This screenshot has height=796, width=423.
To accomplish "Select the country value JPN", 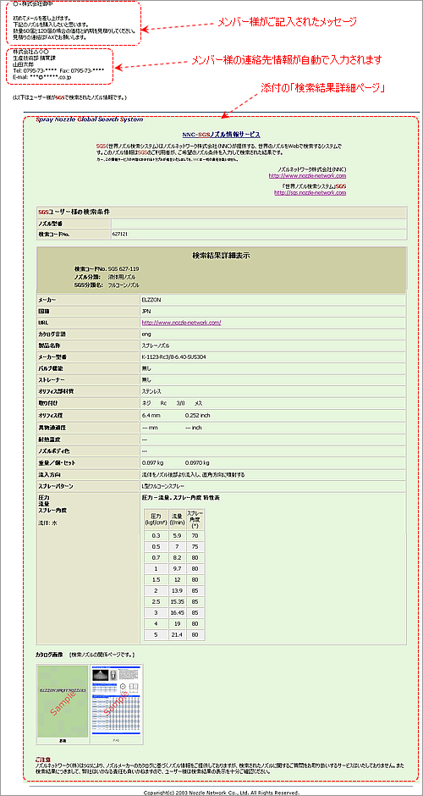I will coord(146,311).
